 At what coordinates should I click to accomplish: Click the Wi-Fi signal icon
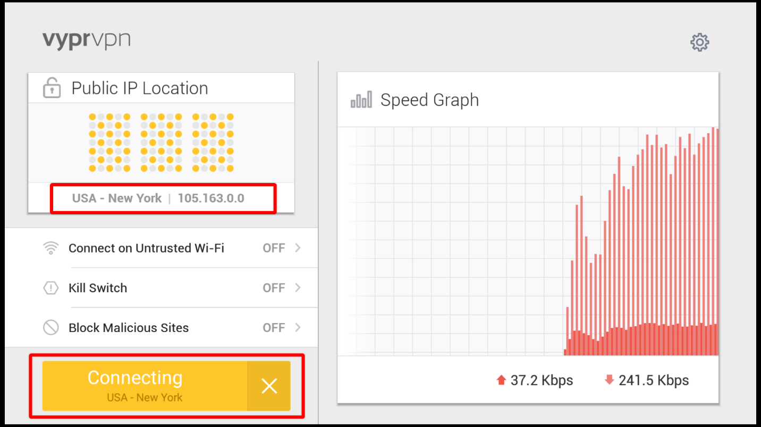(x=50, y=248)
